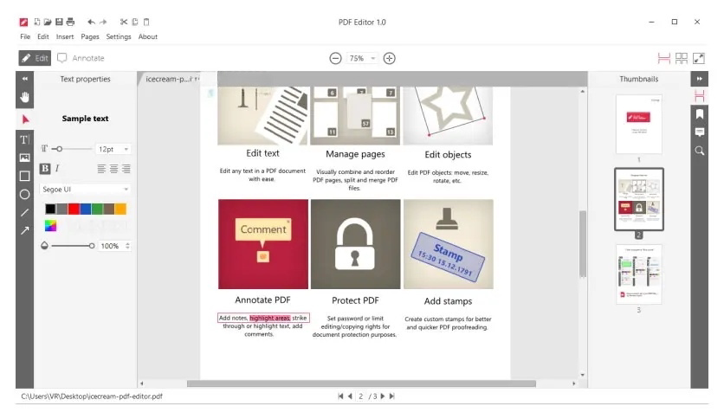The width and height of the screenshot is (724, 419).
Task: Open the Bookmarks panel icon
Action: (x=700, y=114)
